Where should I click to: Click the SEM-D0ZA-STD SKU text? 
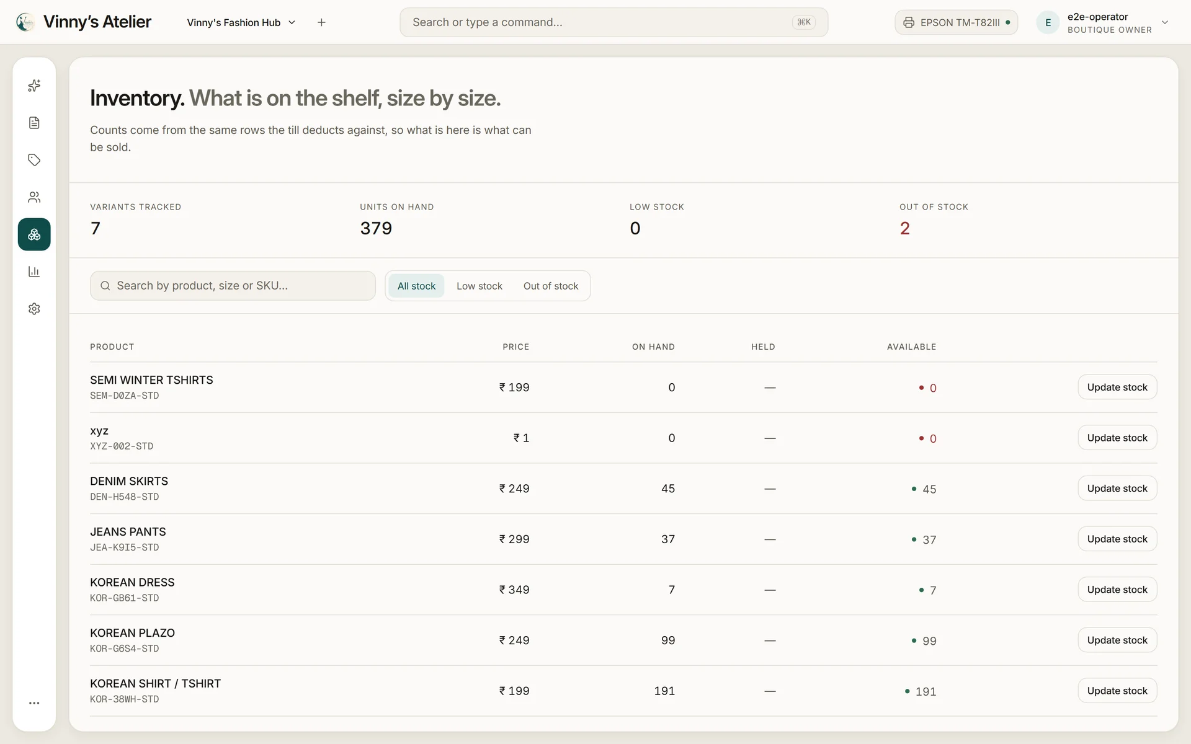point(124,396)
